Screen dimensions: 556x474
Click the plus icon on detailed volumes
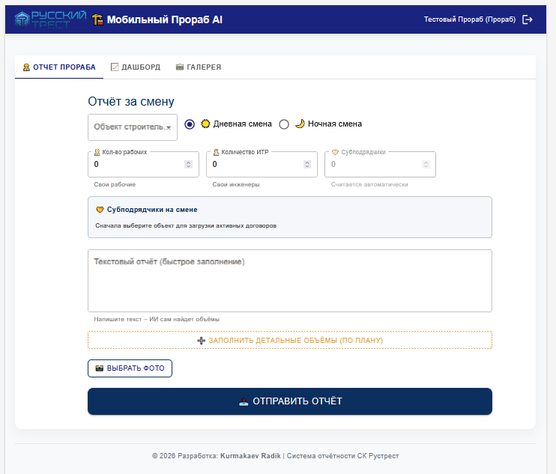pyautogui.click(x=201, y=341)
